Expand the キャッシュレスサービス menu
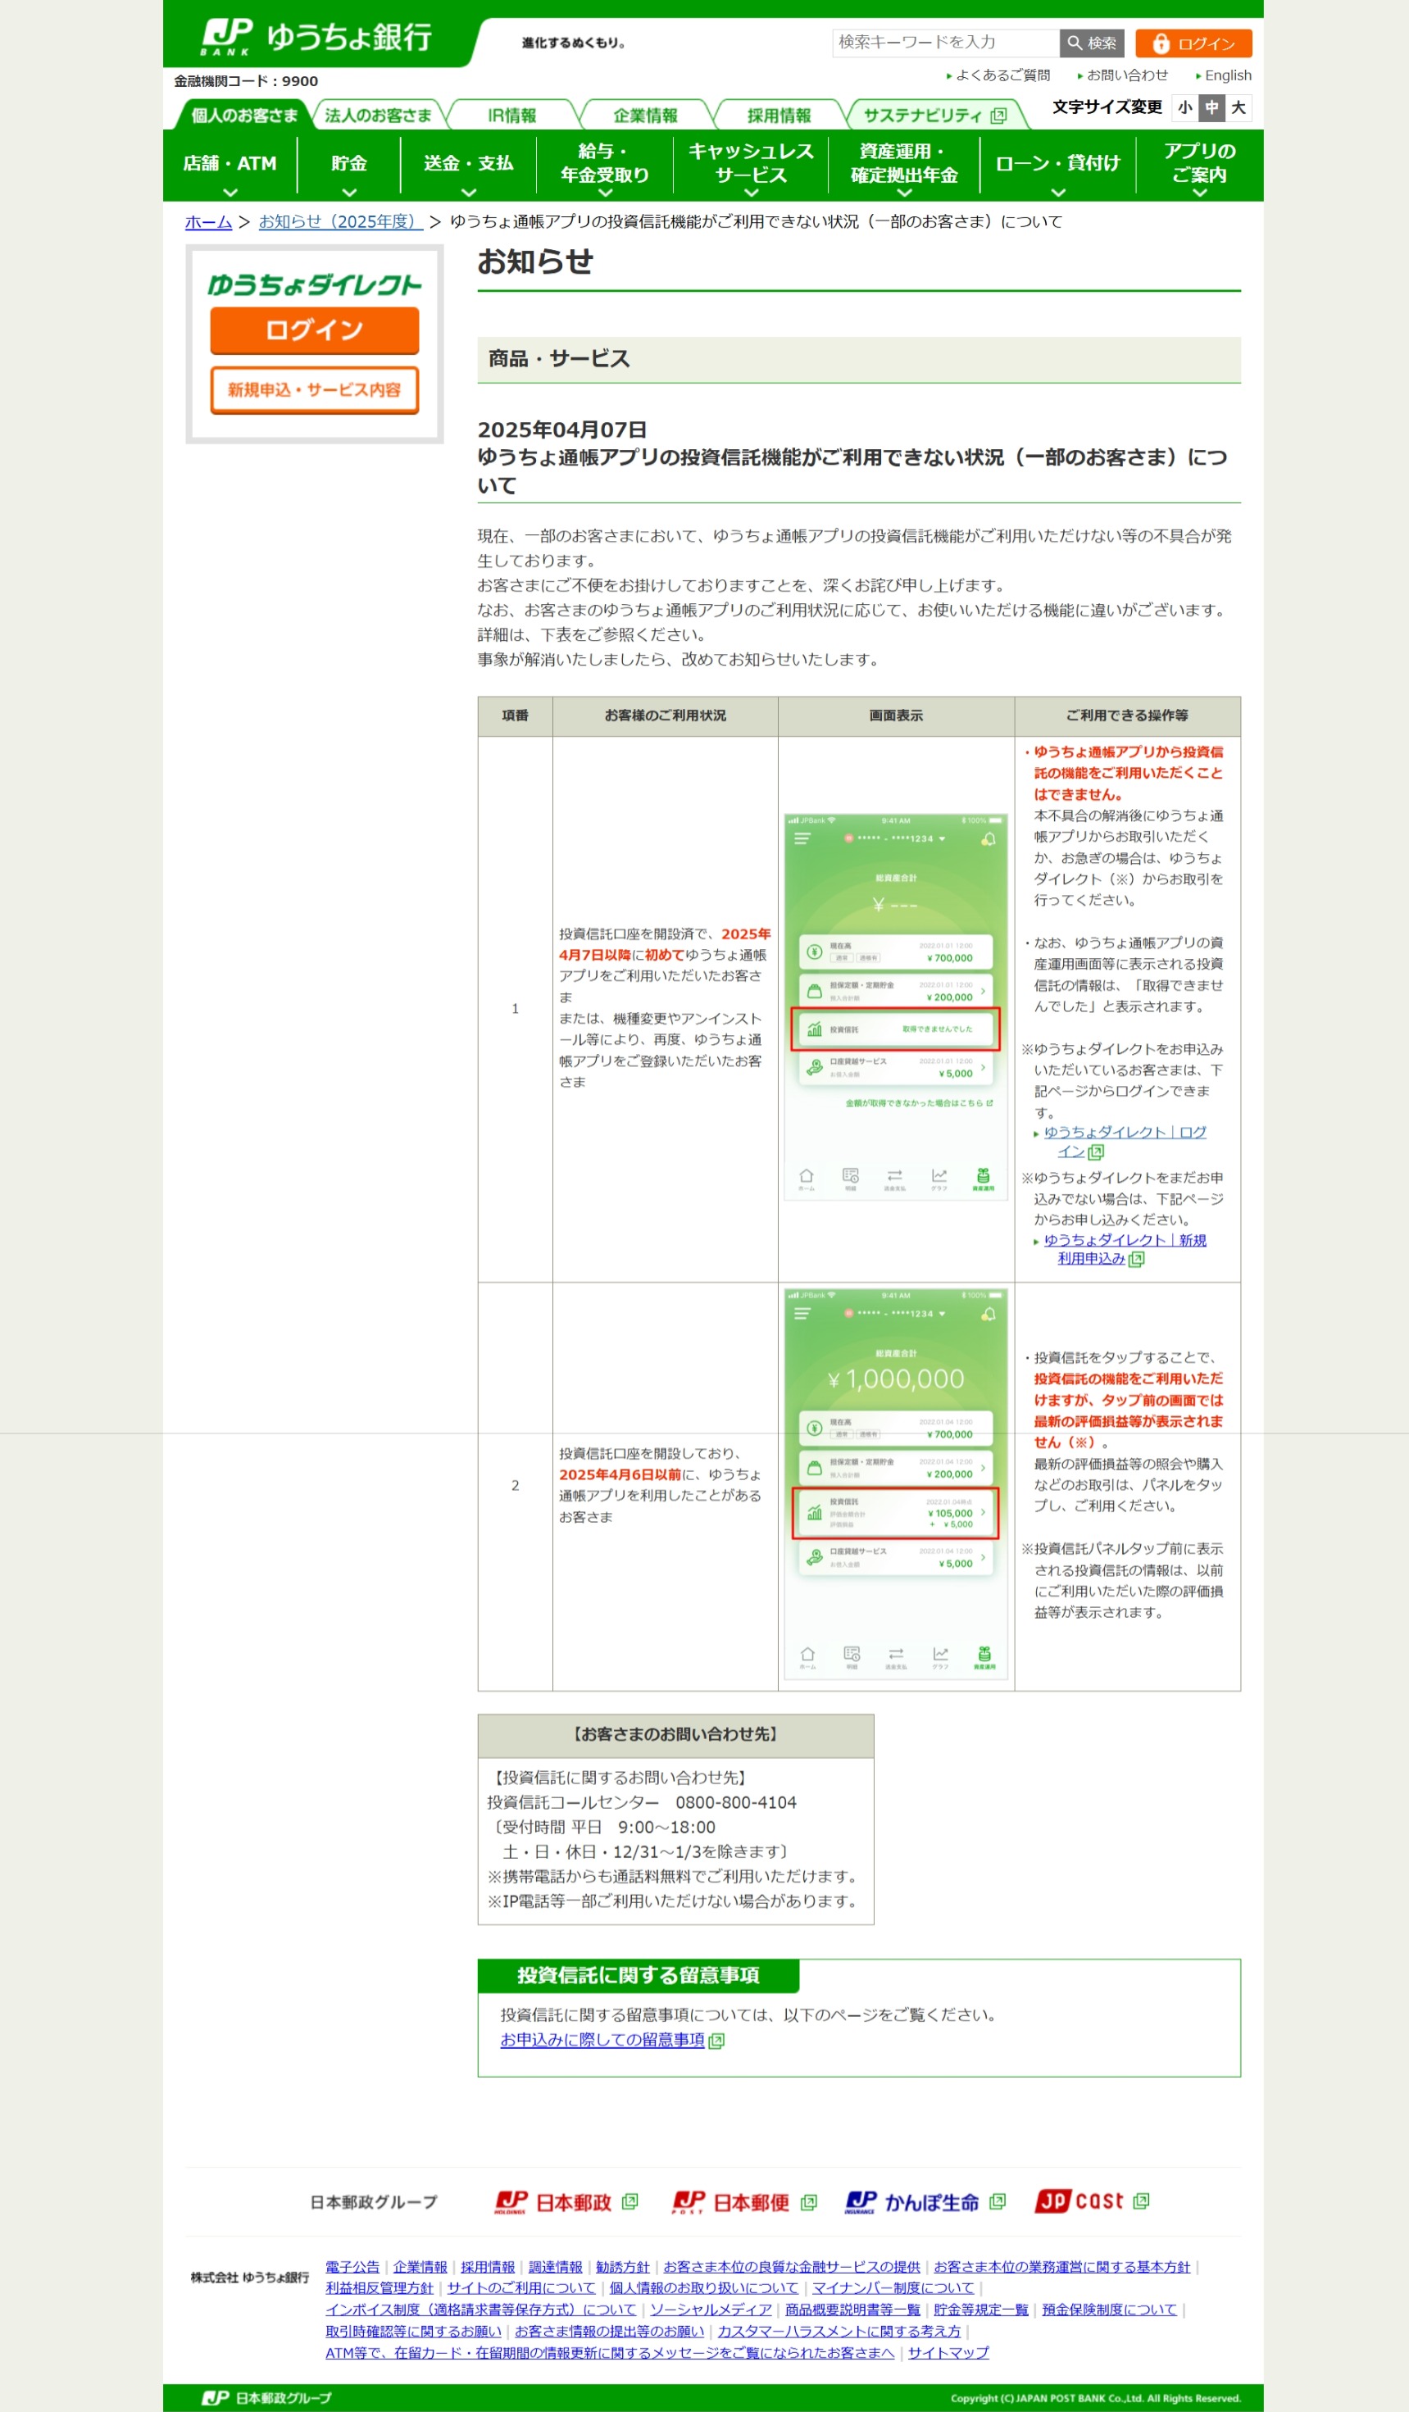Image resolution: width=1409 pixels, height=2412 pixels. coord(752,166)
